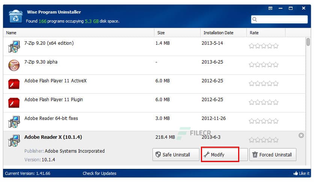Viewport: 314px width, 182px height.
Task: Click the Version: 10.1.4 detail text
Action: click(x=40, y=160)
